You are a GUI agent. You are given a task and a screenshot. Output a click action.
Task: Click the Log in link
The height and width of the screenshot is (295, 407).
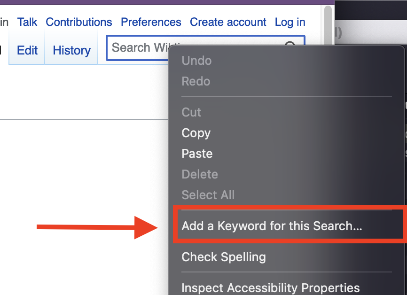(x=290, y=22)
